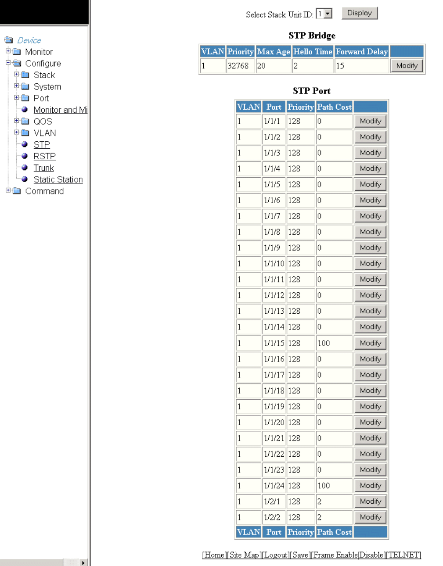
Task: Click Modify for port 1/1/10
Action: 371,263
